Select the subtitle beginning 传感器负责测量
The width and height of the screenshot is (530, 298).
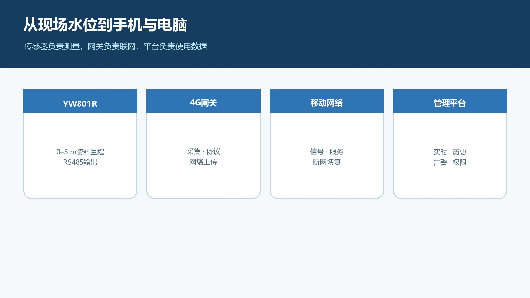(x=116, y=46)
